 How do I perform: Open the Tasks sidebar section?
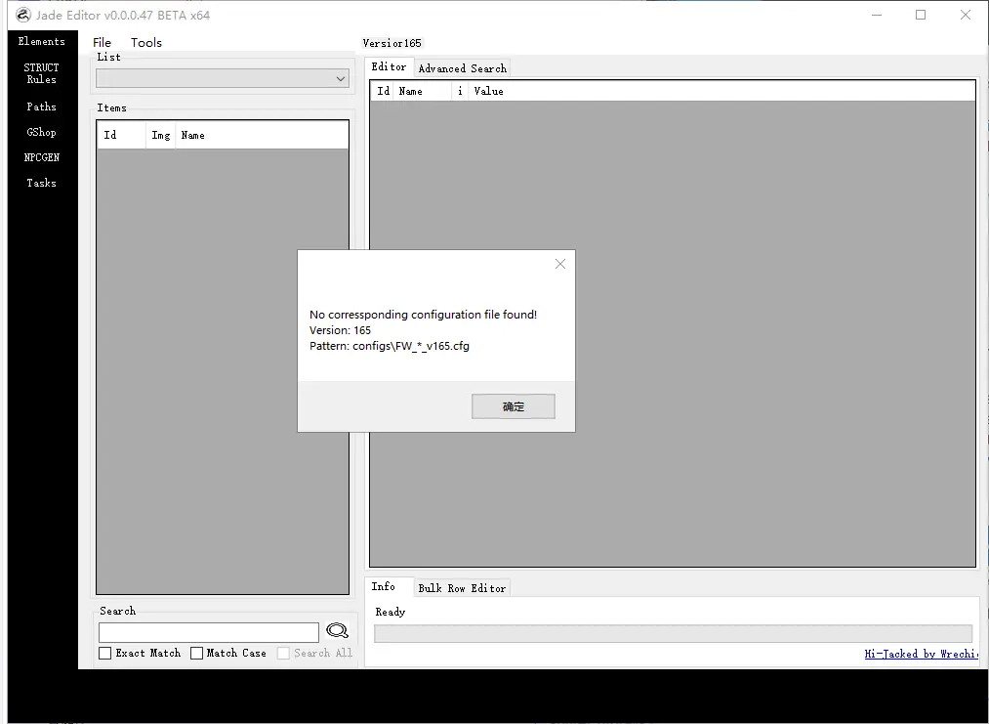42,183
